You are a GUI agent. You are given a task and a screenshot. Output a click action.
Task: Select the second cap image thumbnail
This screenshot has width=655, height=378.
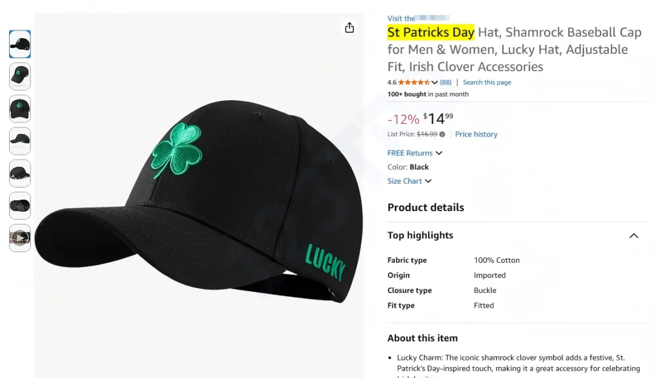[20, 76]
